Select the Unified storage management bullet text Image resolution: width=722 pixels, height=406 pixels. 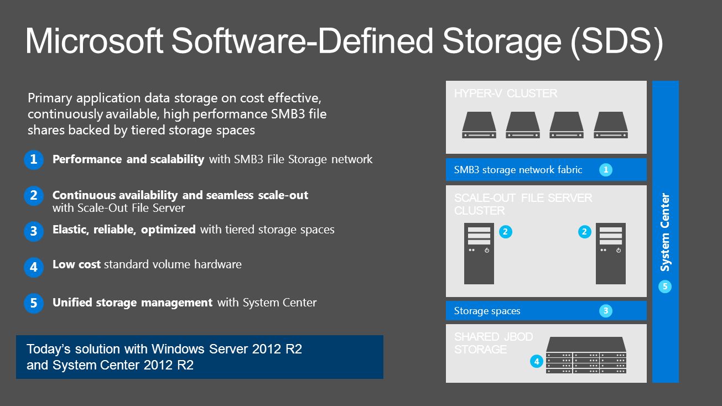[x=184, y=303]
